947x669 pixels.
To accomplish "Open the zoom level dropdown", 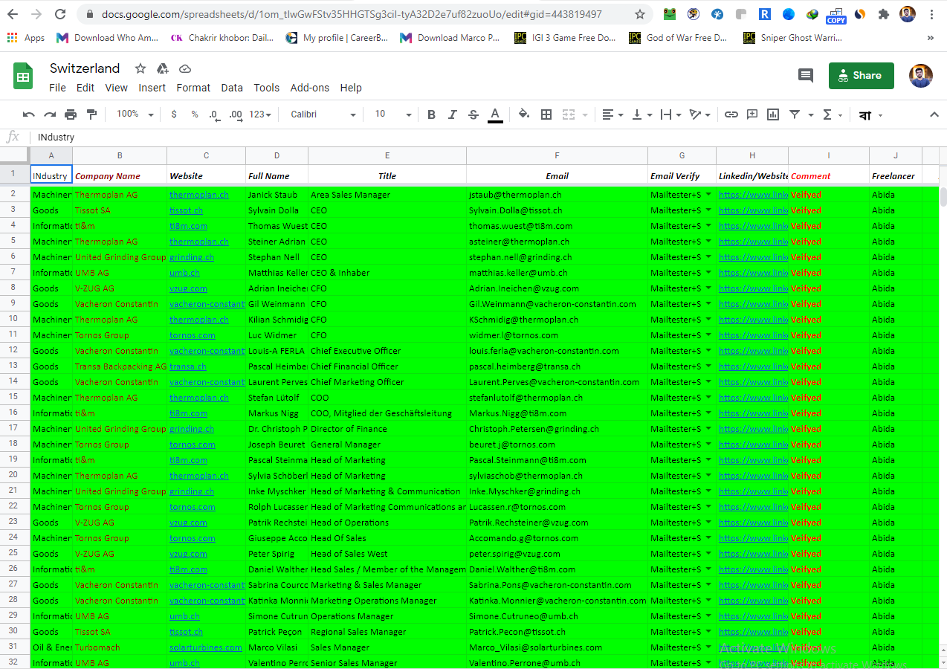I will tap(135, 114).
